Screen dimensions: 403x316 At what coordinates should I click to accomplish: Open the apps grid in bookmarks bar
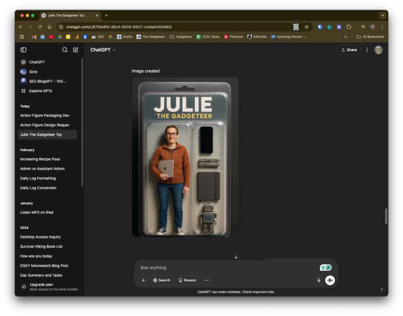[x=22, y=37]
